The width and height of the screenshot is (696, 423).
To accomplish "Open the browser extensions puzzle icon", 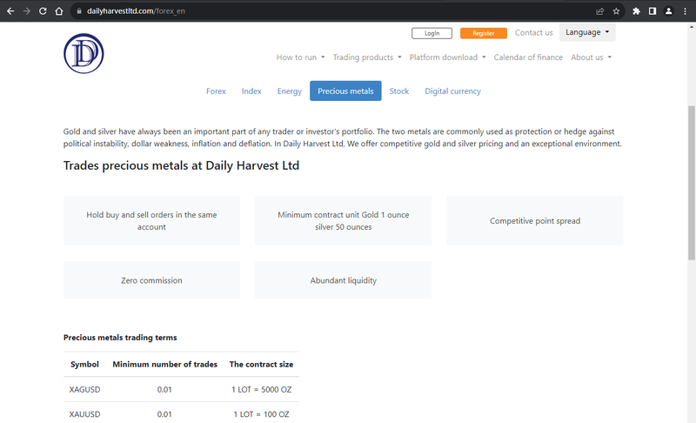I will (x=636, y=11).
